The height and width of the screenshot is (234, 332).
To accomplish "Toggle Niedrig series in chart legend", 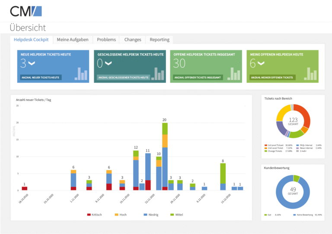I will (x=151, y=215).
